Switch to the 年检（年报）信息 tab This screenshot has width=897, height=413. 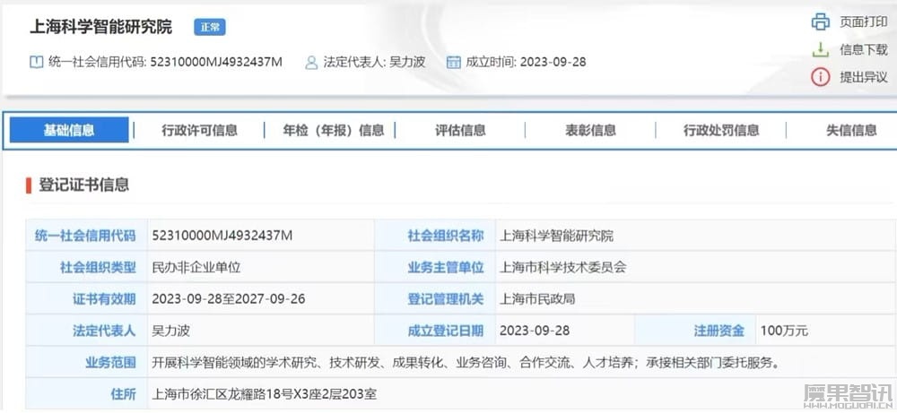pyautogui.click(x=333, y=130)
